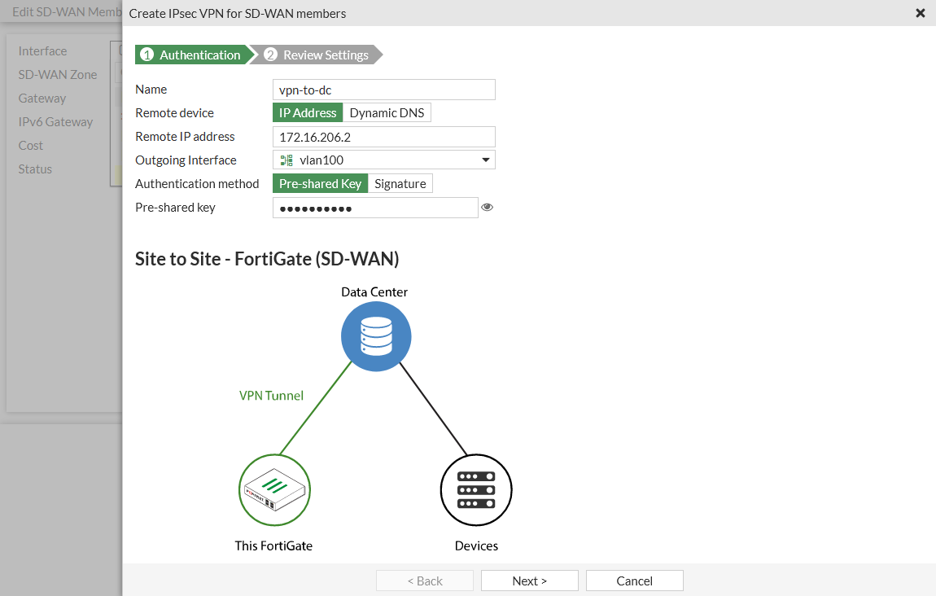This screenshot has width=936, height=596.
Task: Select the Cost sidebar item
Action: point(30,145)
